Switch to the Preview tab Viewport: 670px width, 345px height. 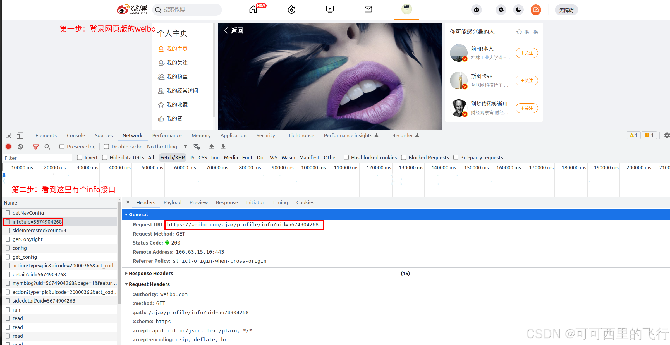point(198,202)
